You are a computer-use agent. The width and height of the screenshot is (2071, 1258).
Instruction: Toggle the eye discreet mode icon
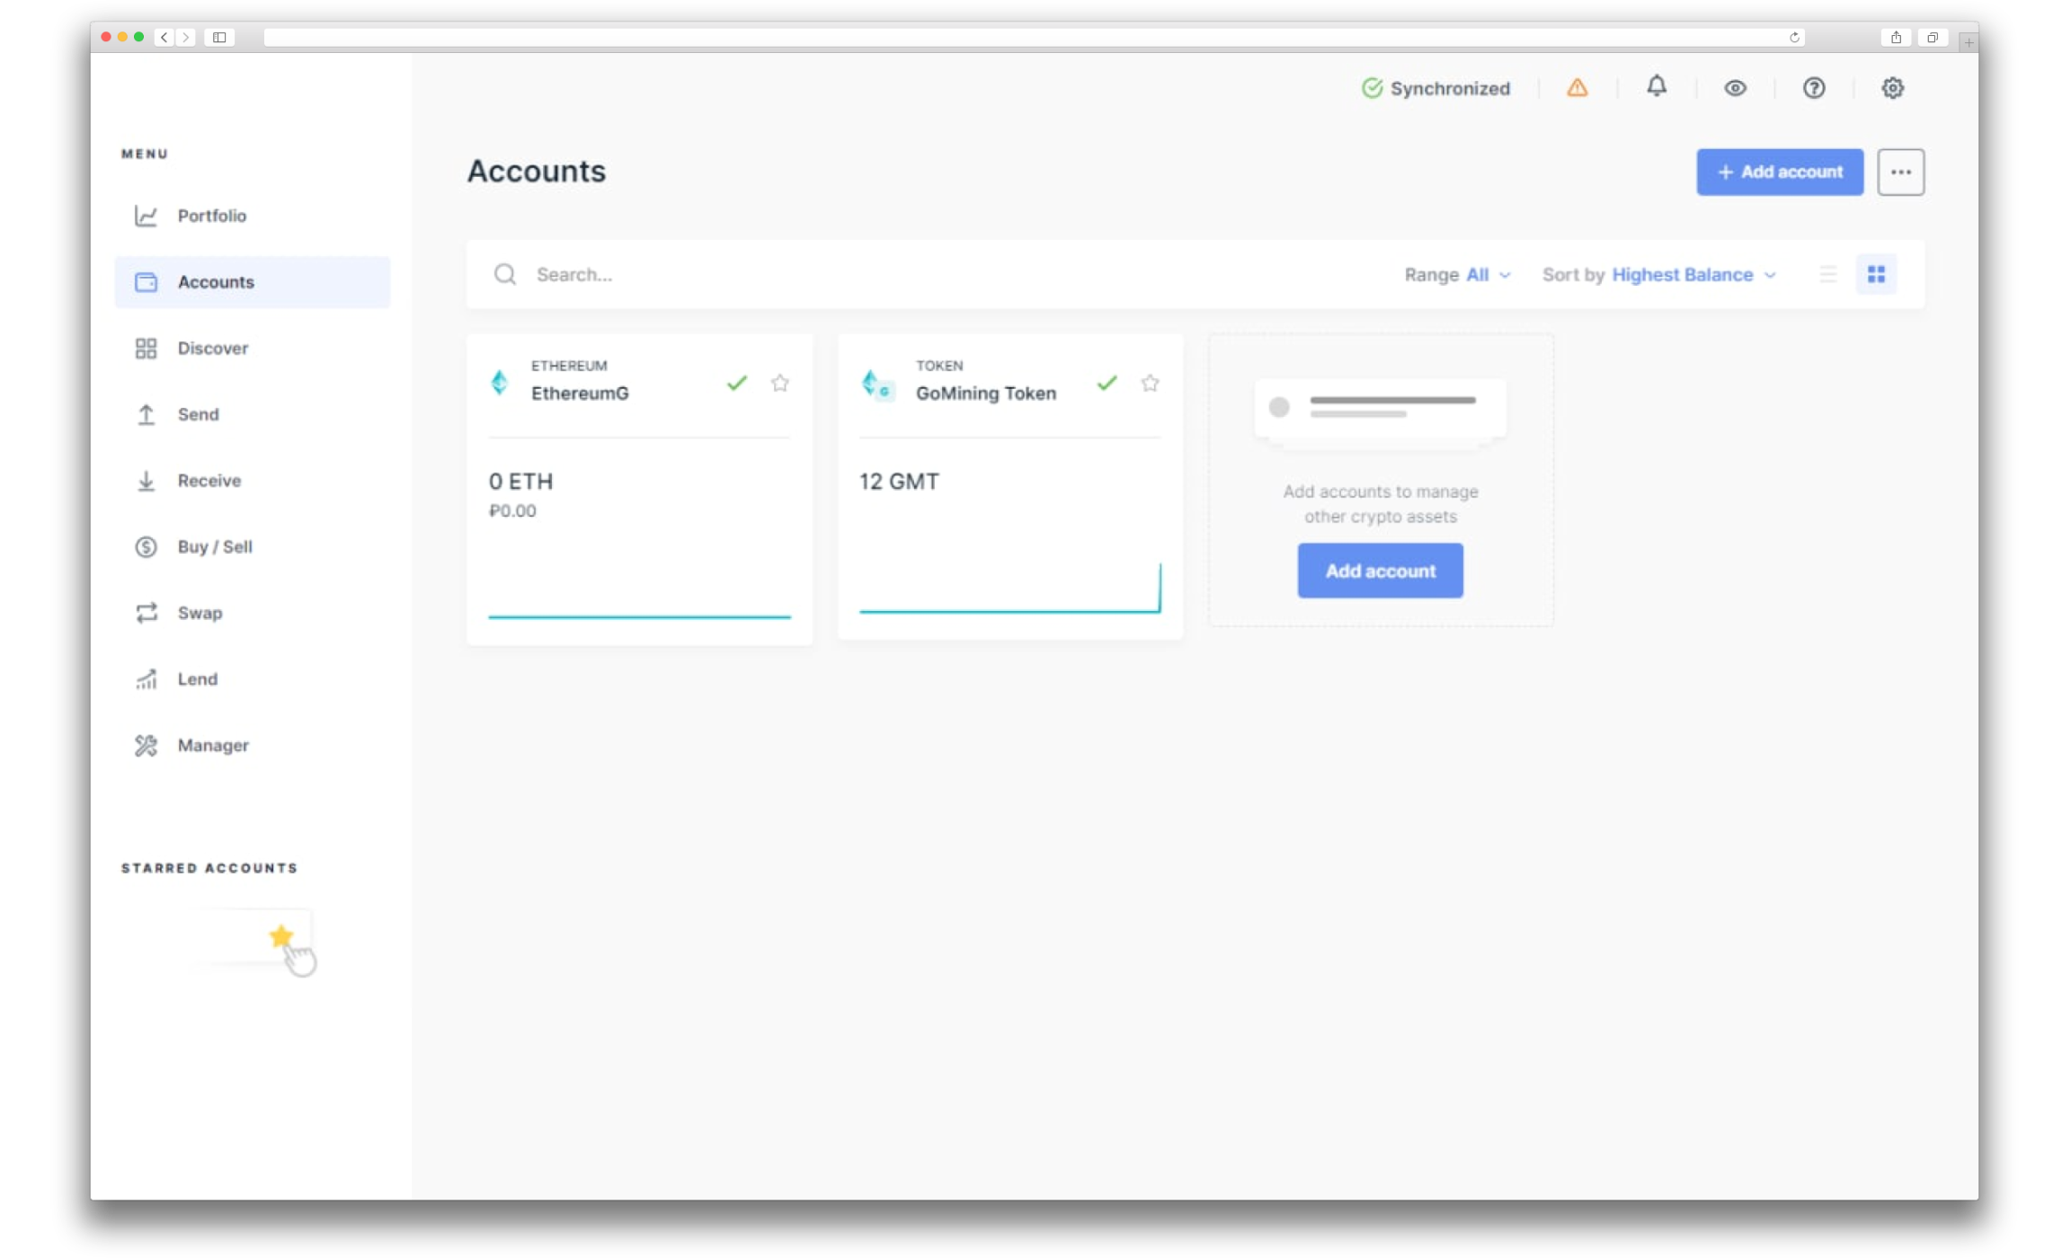[1735, 88]
